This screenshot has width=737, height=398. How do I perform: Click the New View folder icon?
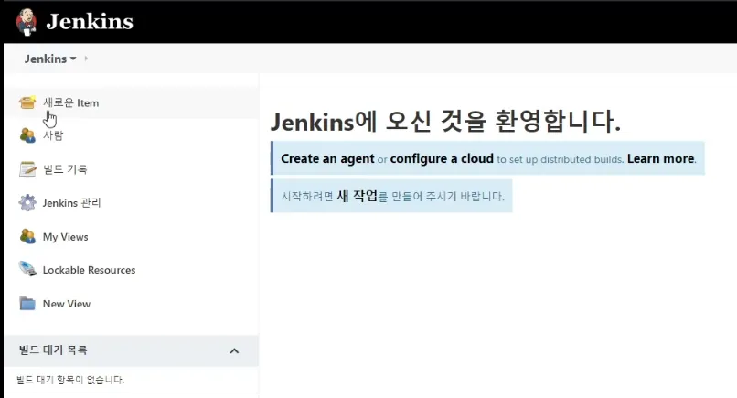pos(27,304)
